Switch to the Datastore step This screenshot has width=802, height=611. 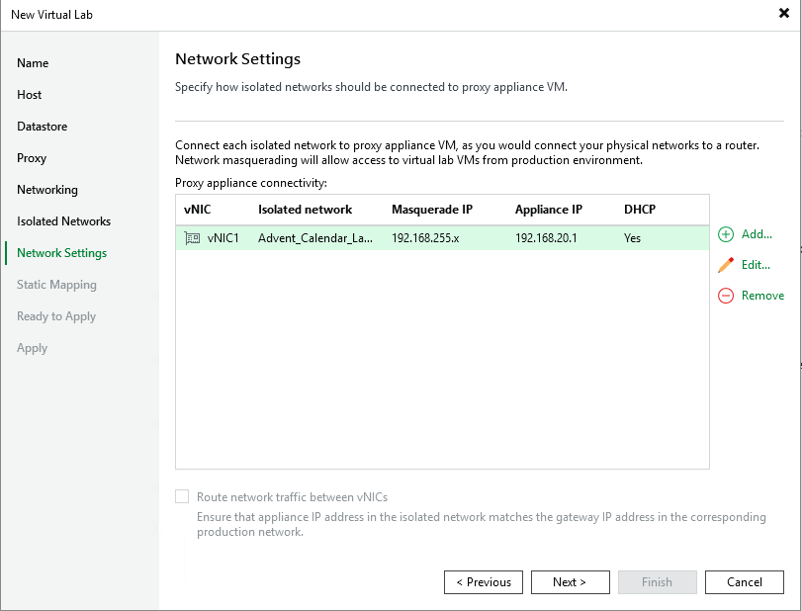pos(43,127)
